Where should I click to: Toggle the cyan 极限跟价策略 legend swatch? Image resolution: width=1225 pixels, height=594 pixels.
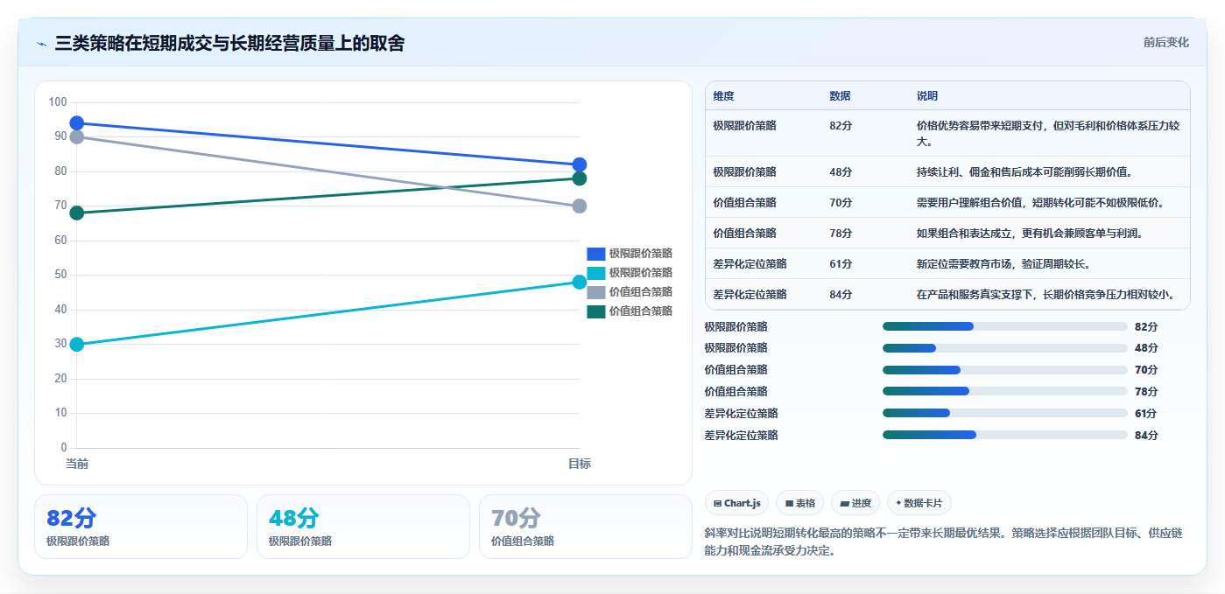(x=595, y=273)
